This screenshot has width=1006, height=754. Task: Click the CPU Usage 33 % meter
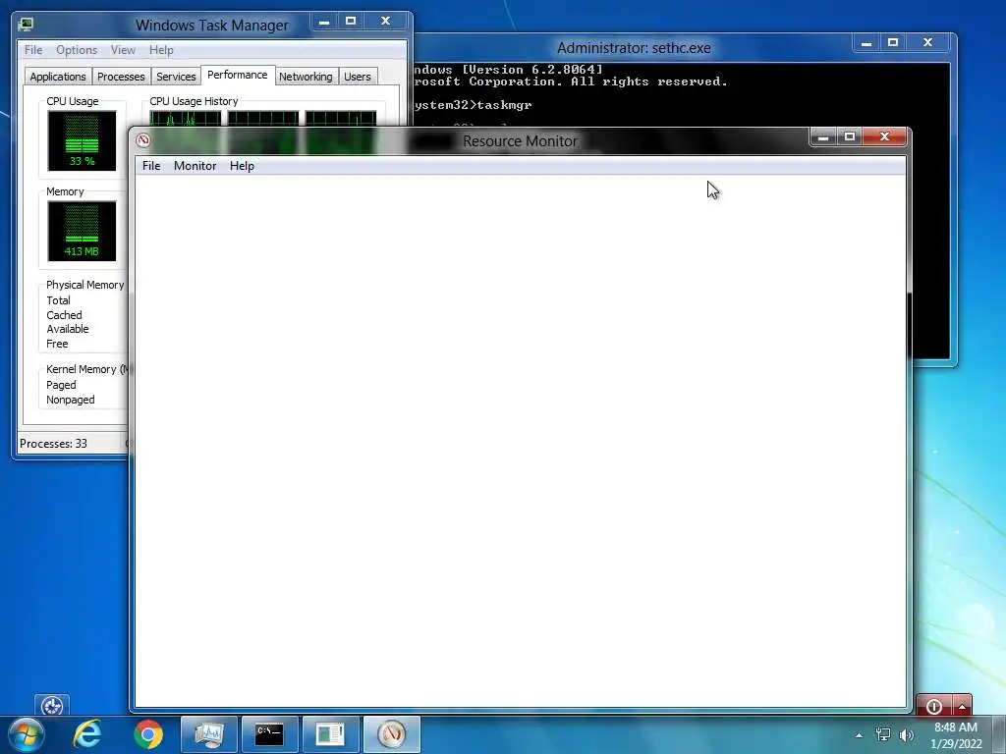(x=83, y=141)
